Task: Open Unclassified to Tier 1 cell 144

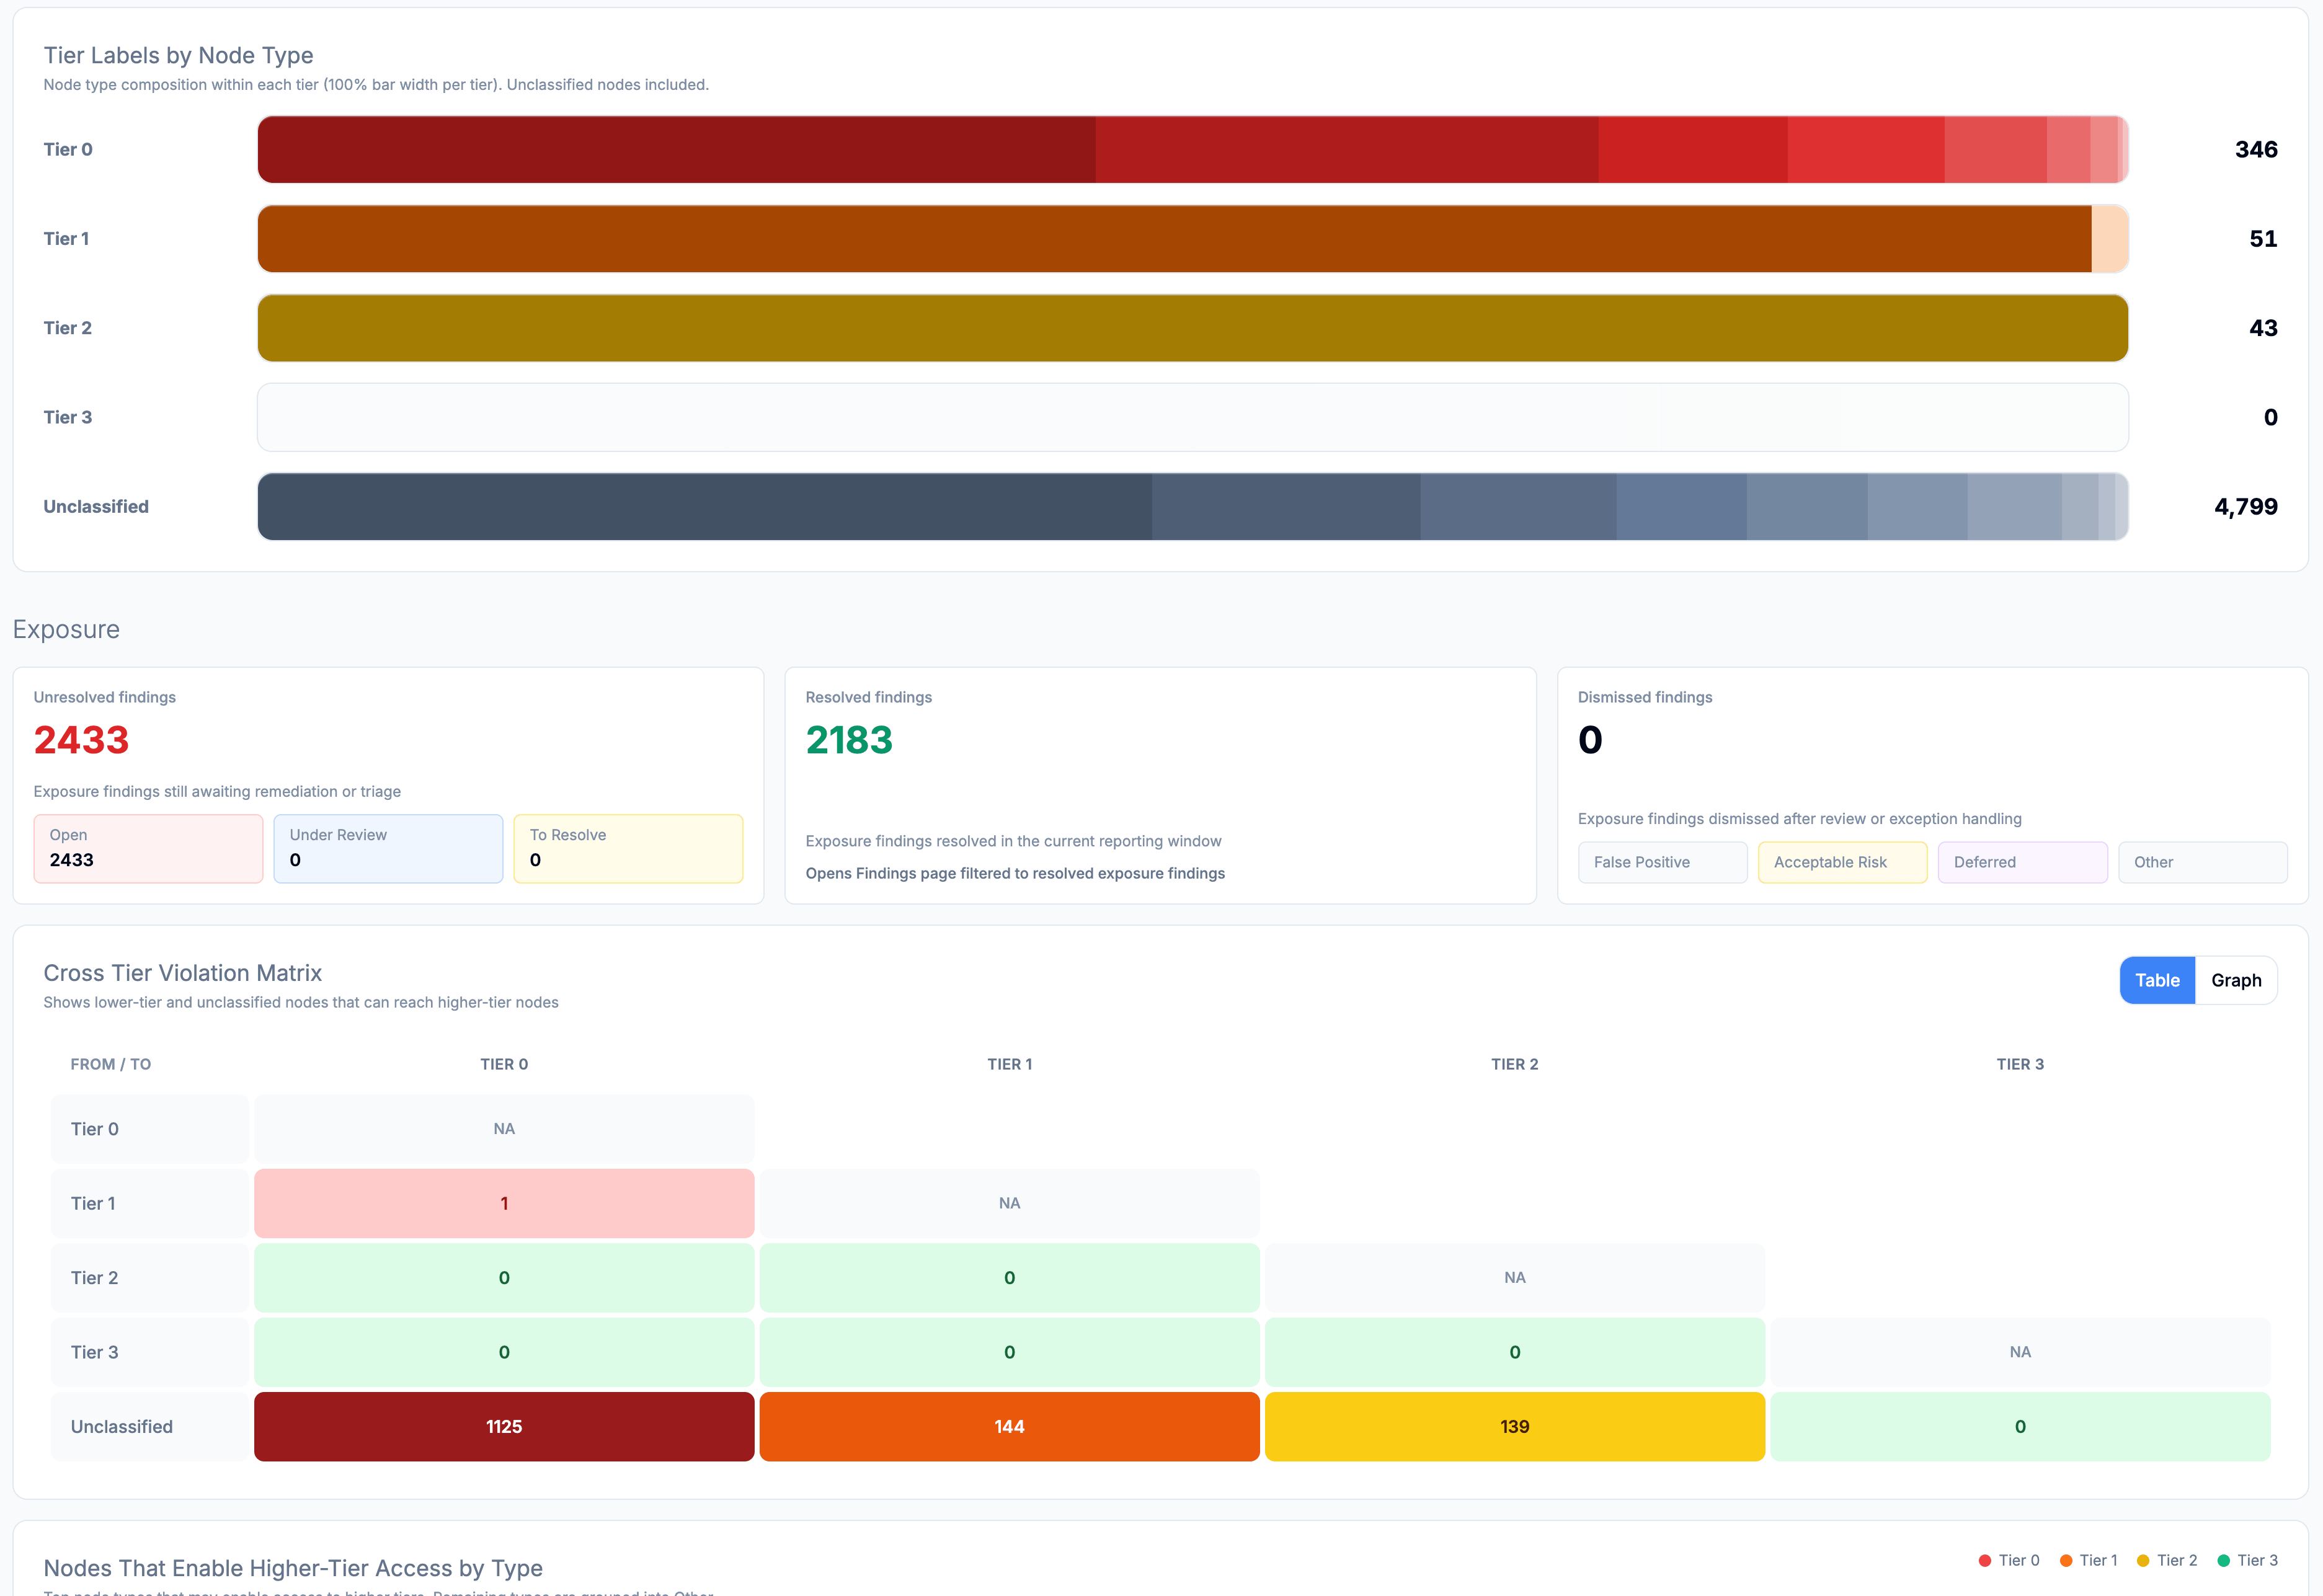Action: coord(1009,1427)
